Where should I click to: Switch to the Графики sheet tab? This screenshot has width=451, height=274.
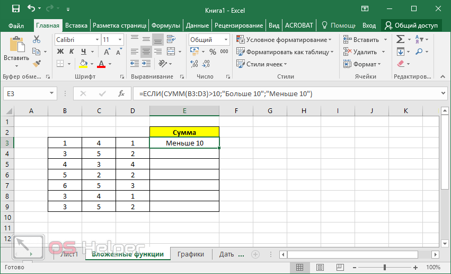point(191,254)
